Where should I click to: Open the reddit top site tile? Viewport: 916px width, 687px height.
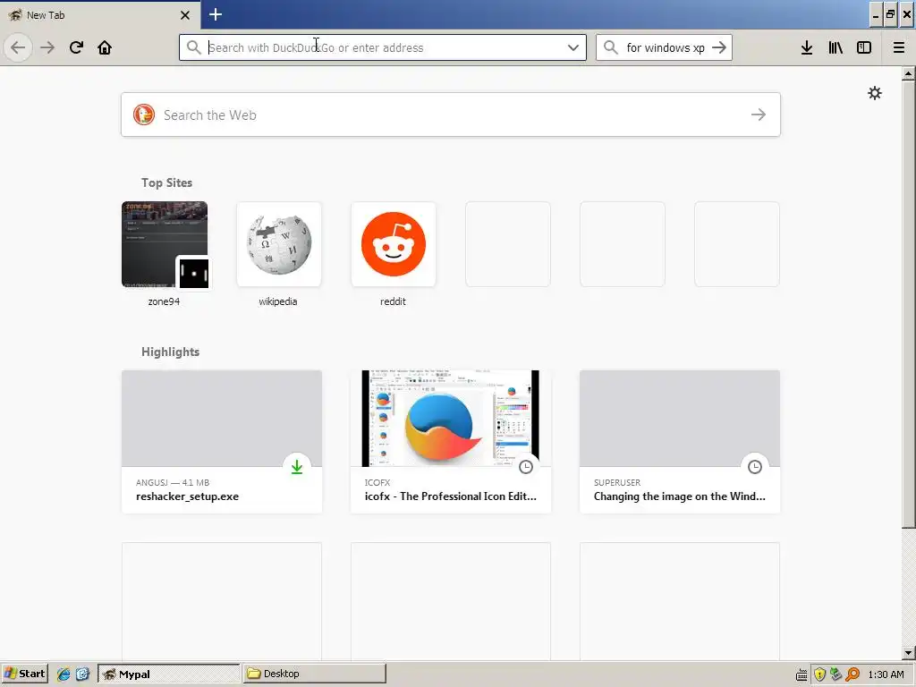click(394, 244)
